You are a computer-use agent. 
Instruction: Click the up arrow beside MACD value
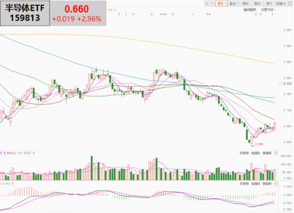click(x=13, y=183)
